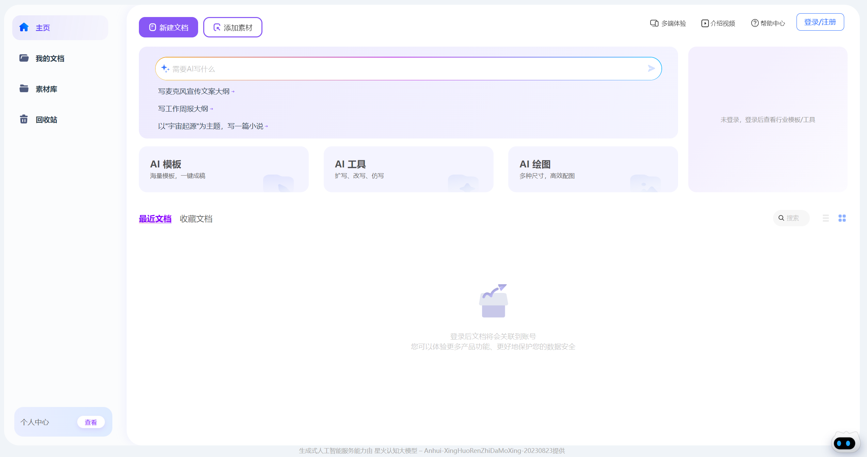Select the 主页 home icon in sidebar
Screen dimensions: 867x457
(x=24, y=27)
